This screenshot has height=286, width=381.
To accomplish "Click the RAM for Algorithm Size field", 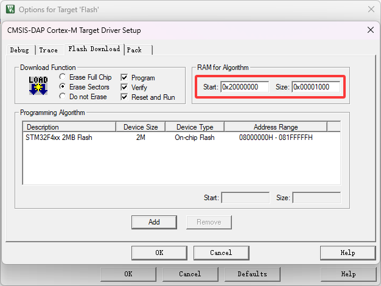I will point(316,87).
